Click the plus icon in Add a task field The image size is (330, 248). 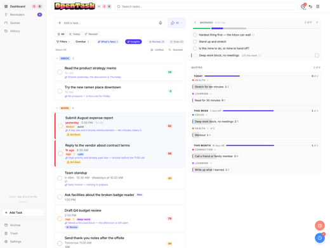60,23
